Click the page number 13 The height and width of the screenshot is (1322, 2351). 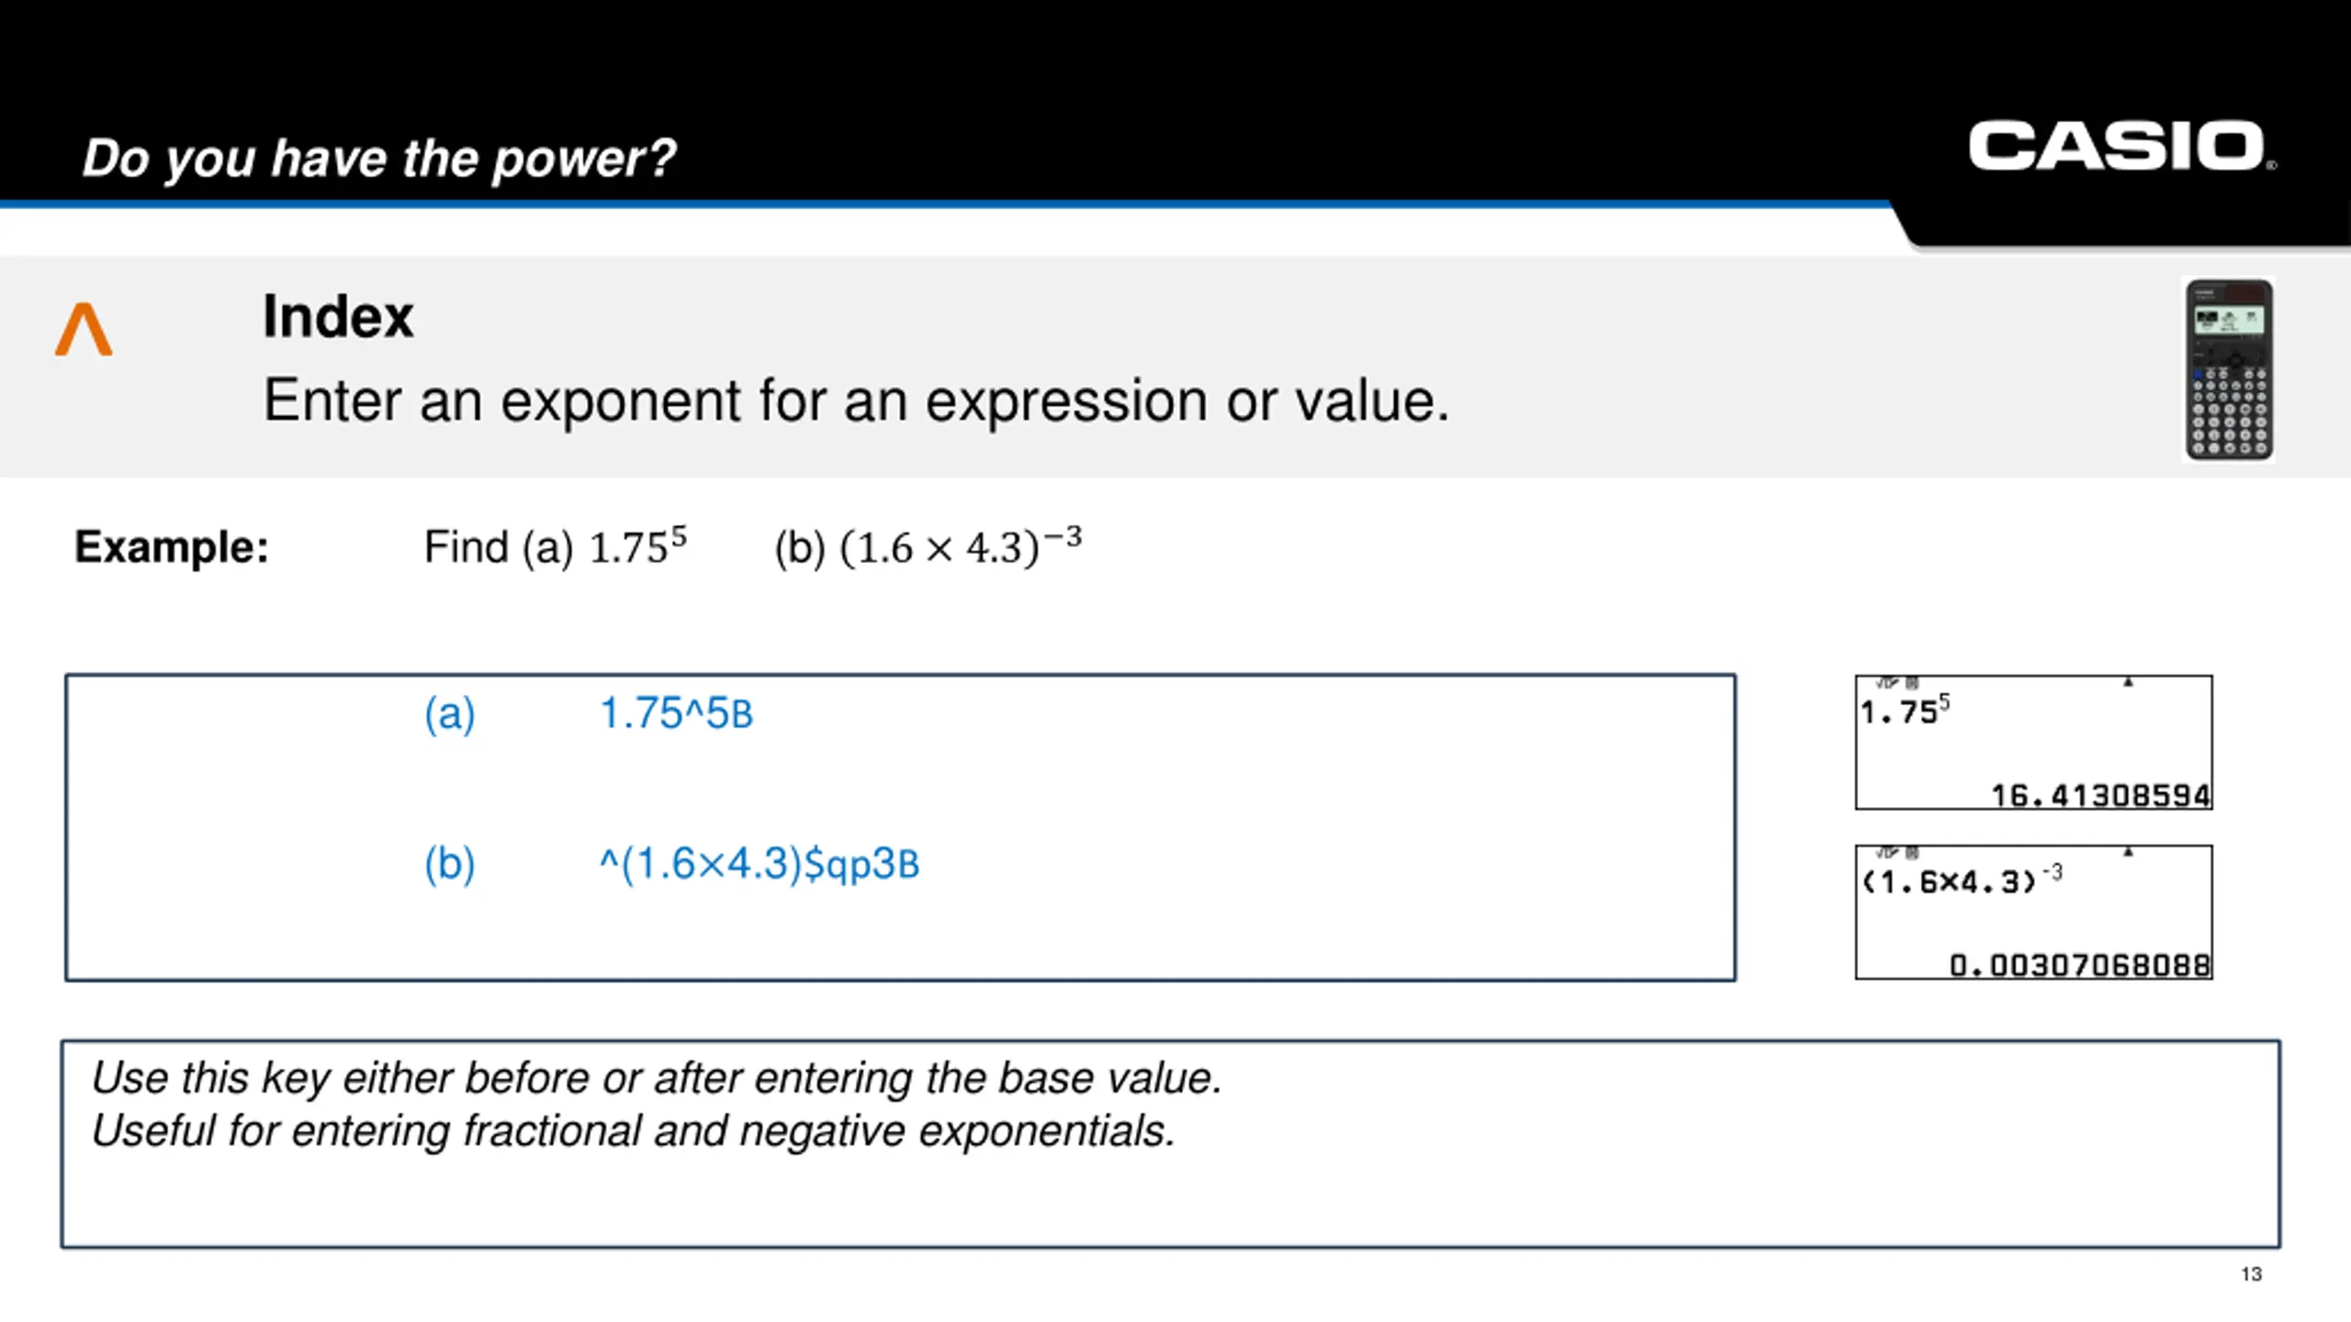2251,1274
